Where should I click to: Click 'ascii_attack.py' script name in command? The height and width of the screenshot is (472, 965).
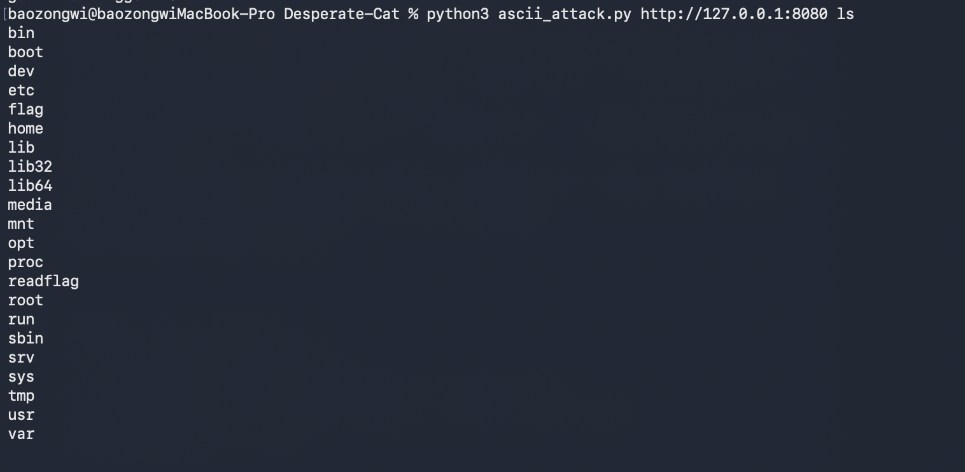click(x=565, y=13)
